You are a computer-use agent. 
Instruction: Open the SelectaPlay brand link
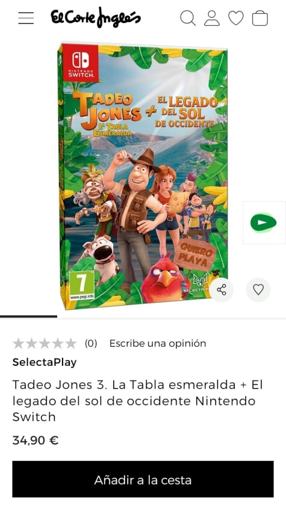pos(45,362)
